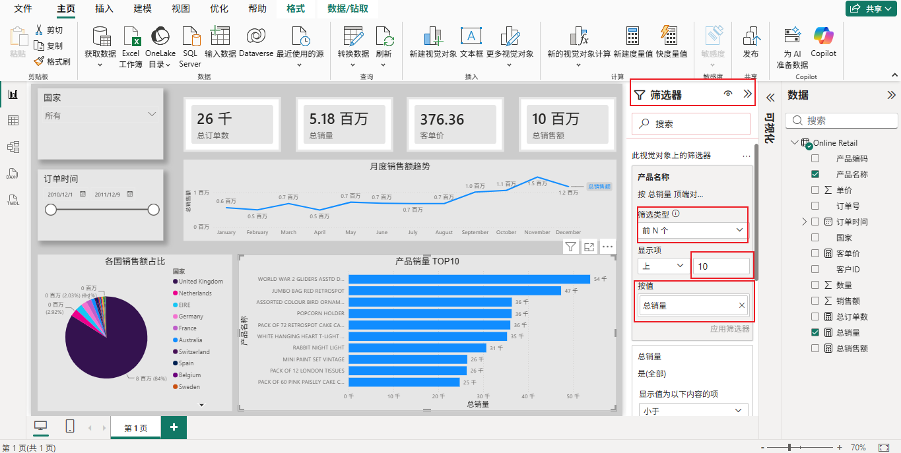Image resolution: width=901 pixels, height=453 pixels.
Task: Collapse the 数据 pane
Action: pos(891,95)
